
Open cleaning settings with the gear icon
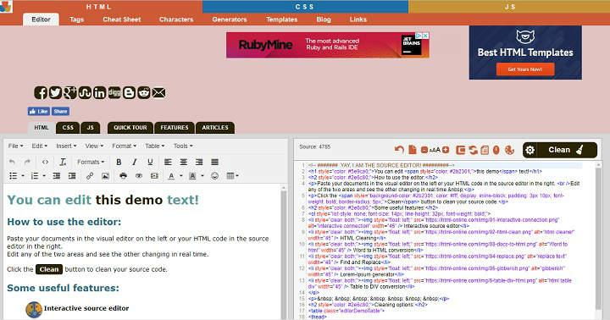[530, 150]
